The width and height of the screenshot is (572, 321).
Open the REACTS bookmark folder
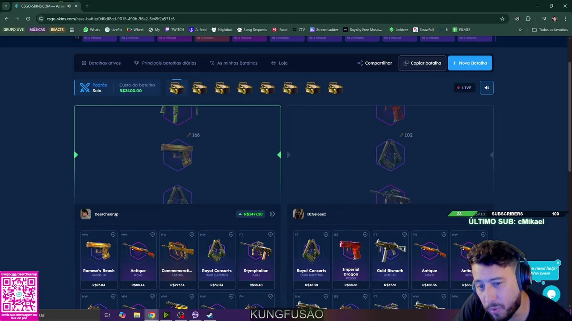coord(57,30)
